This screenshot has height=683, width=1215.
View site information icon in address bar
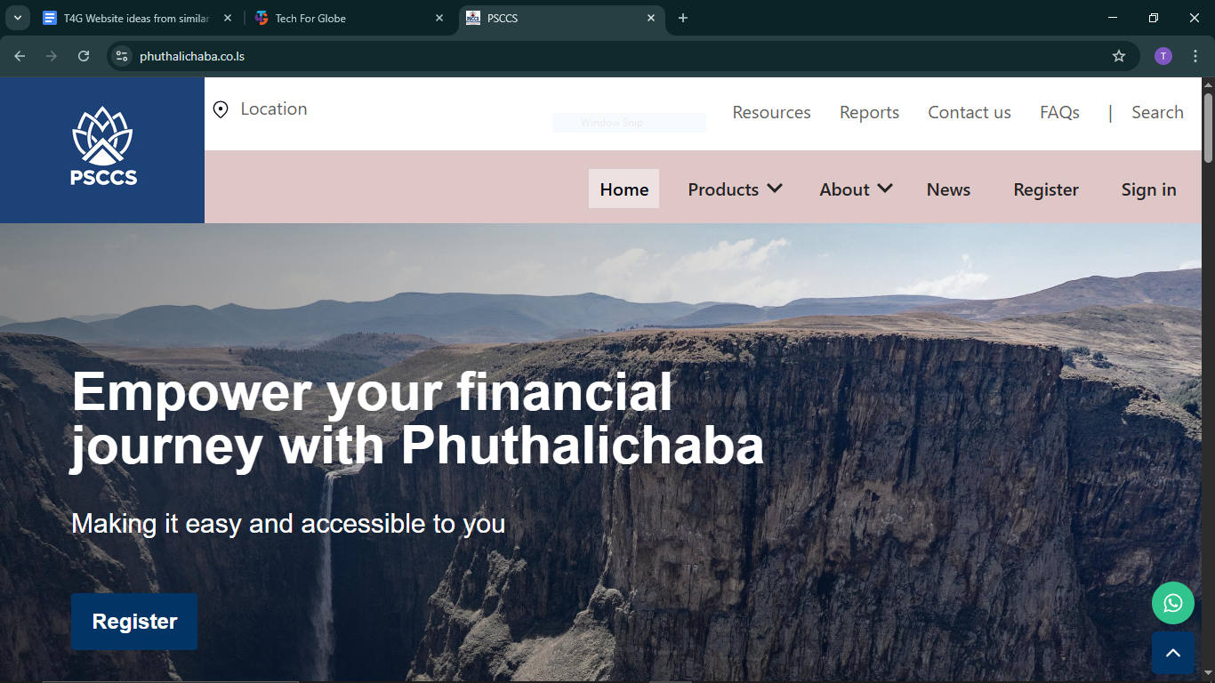click(122, 56)
